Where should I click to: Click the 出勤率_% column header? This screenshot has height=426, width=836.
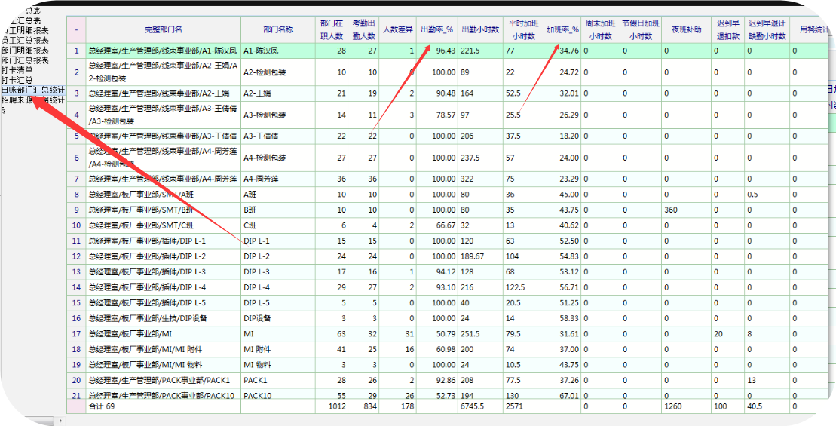tap(436, 29)
